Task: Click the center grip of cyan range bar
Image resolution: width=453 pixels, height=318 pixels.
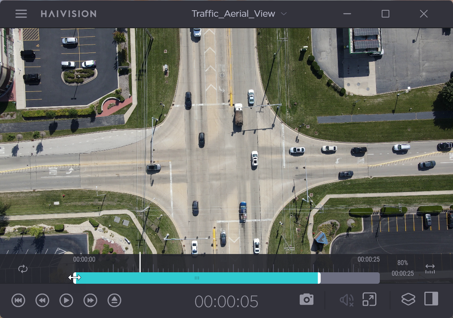Action: pyautogui.click(x=197, y=278)
